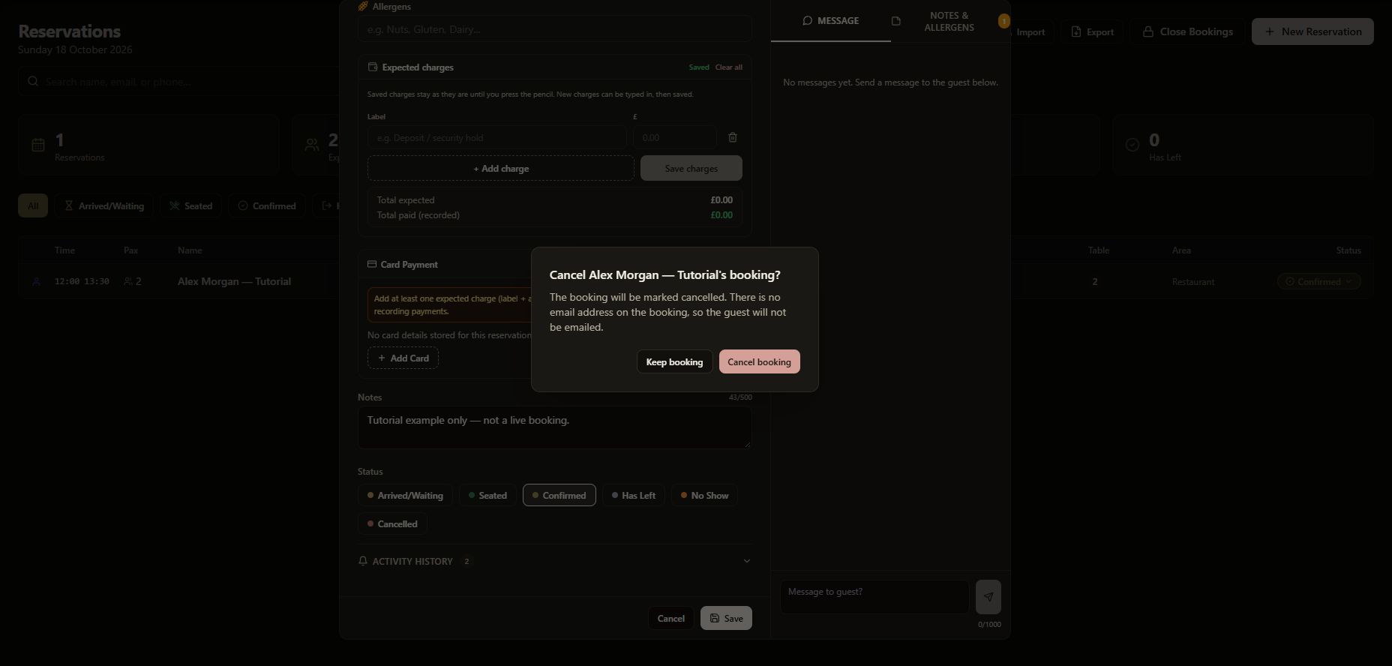Delete the expected charge row trash icon
The image size is (1392, 666).
click(733, 137)
